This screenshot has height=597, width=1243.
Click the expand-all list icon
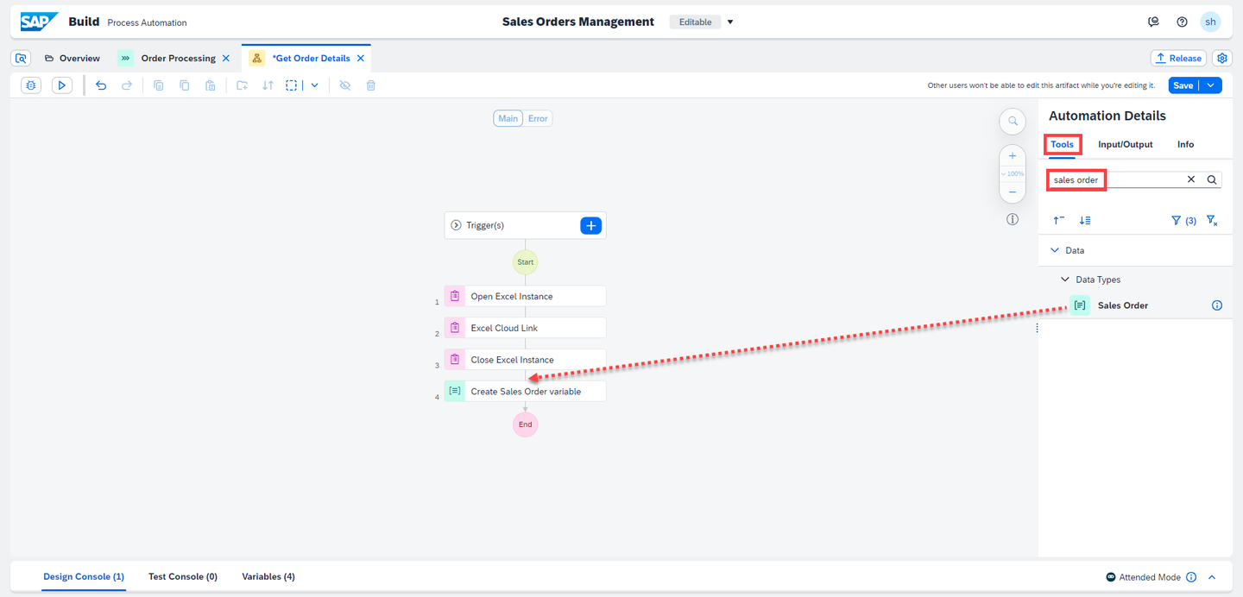[x=1085, y=220]
